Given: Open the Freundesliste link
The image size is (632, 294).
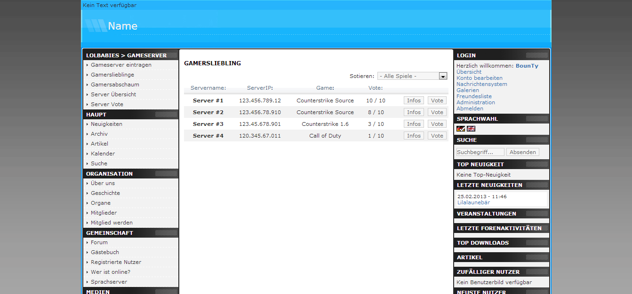Looking at the screenshot, I should (x=474, y=96).
